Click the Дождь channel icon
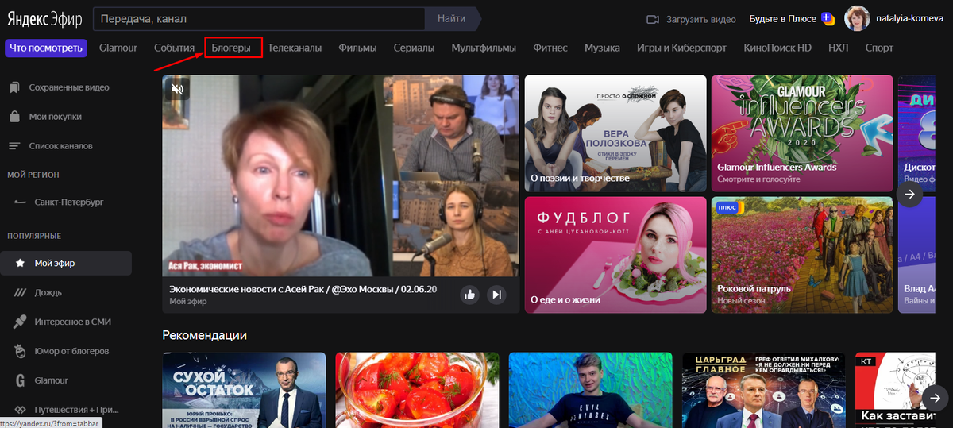 pyautogui.click(x=19, y=292)
